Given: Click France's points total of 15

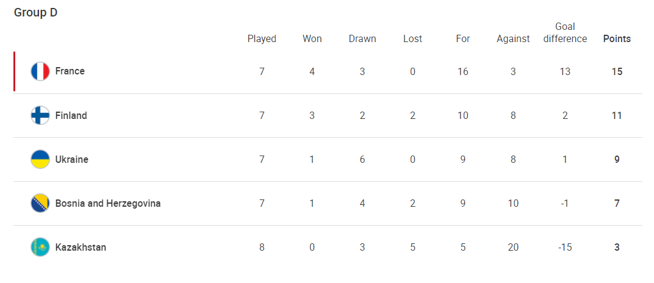Looking at the screenshot, I should (x=617, y=71).
